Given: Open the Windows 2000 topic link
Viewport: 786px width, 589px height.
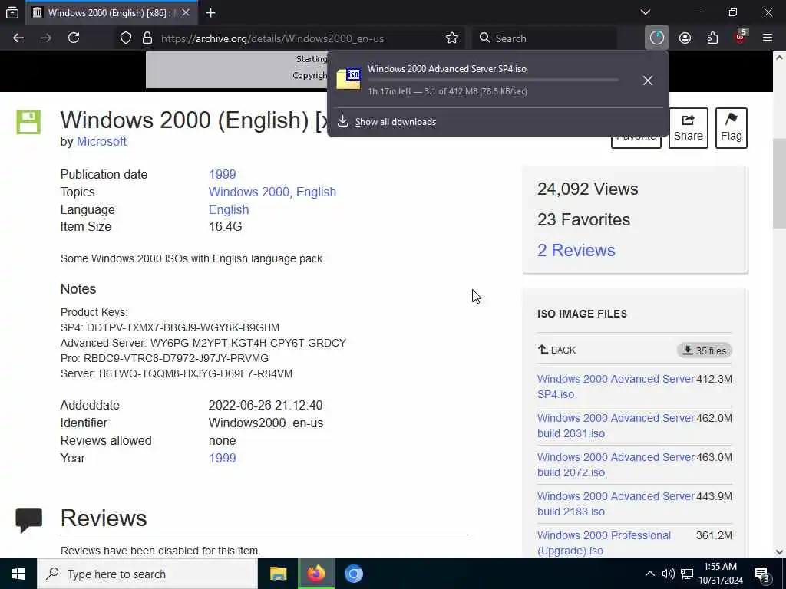Looking at the screenshot, I should [249, 192].
